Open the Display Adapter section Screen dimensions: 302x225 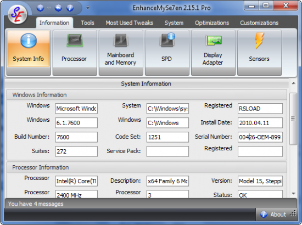tap(213, 52)
